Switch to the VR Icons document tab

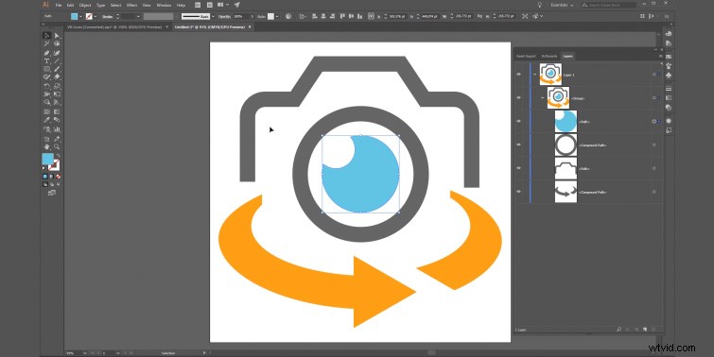click(x=114, y=26)
